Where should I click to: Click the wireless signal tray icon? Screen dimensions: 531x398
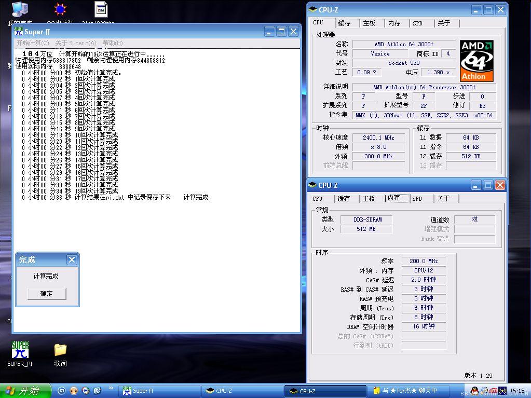click(x=502, y=391)
